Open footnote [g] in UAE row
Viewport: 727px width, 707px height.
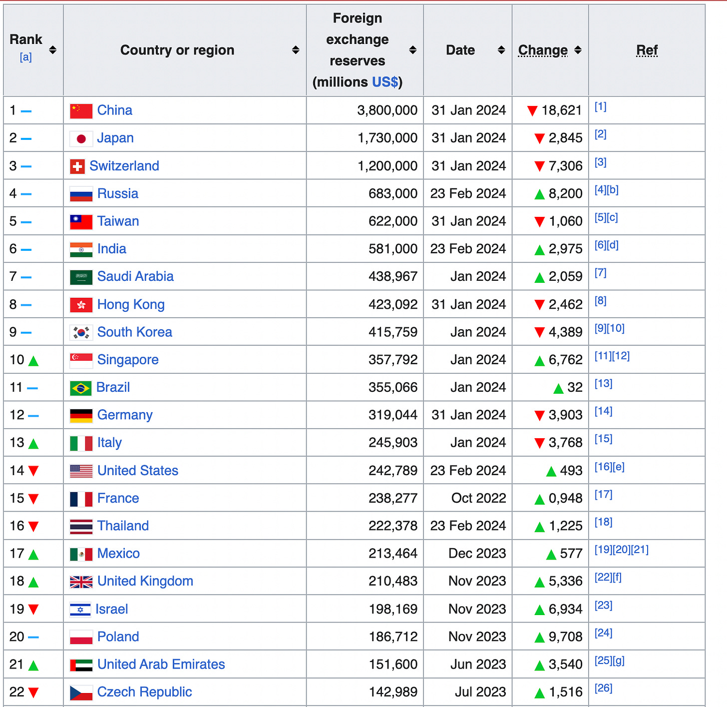pyautogui.click(x=618, y=661)
